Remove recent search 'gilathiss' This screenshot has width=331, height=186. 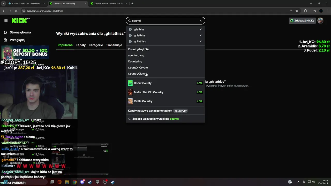[x=201, y=29]
